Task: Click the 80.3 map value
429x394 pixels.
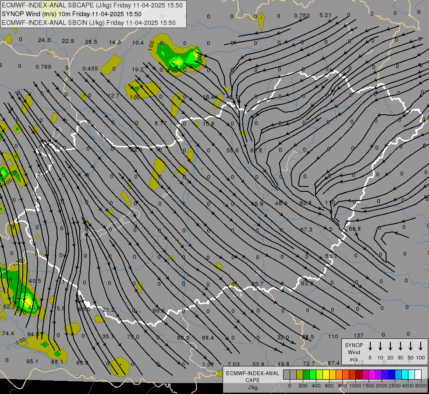Action: click(183, 338)
